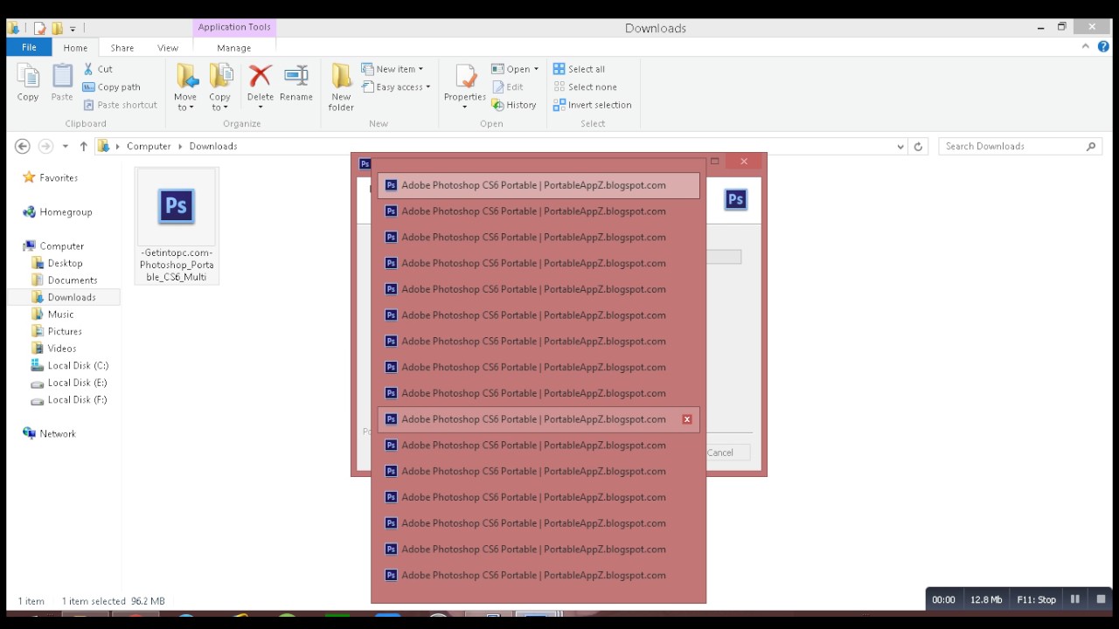Viewport: 1119px width, 629px height.
Task: Click Computer in the address breadcrumb
Action: (149, 147)
